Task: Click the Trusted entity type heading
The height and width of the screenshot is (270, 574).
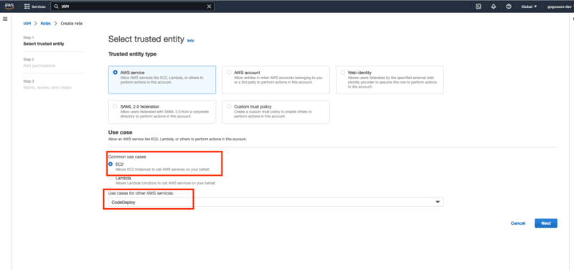Action: tap(132, 55)
